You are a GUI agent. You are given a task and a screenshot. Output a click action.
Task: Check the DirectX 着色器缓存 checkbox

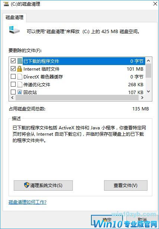[x=13, y=76]
